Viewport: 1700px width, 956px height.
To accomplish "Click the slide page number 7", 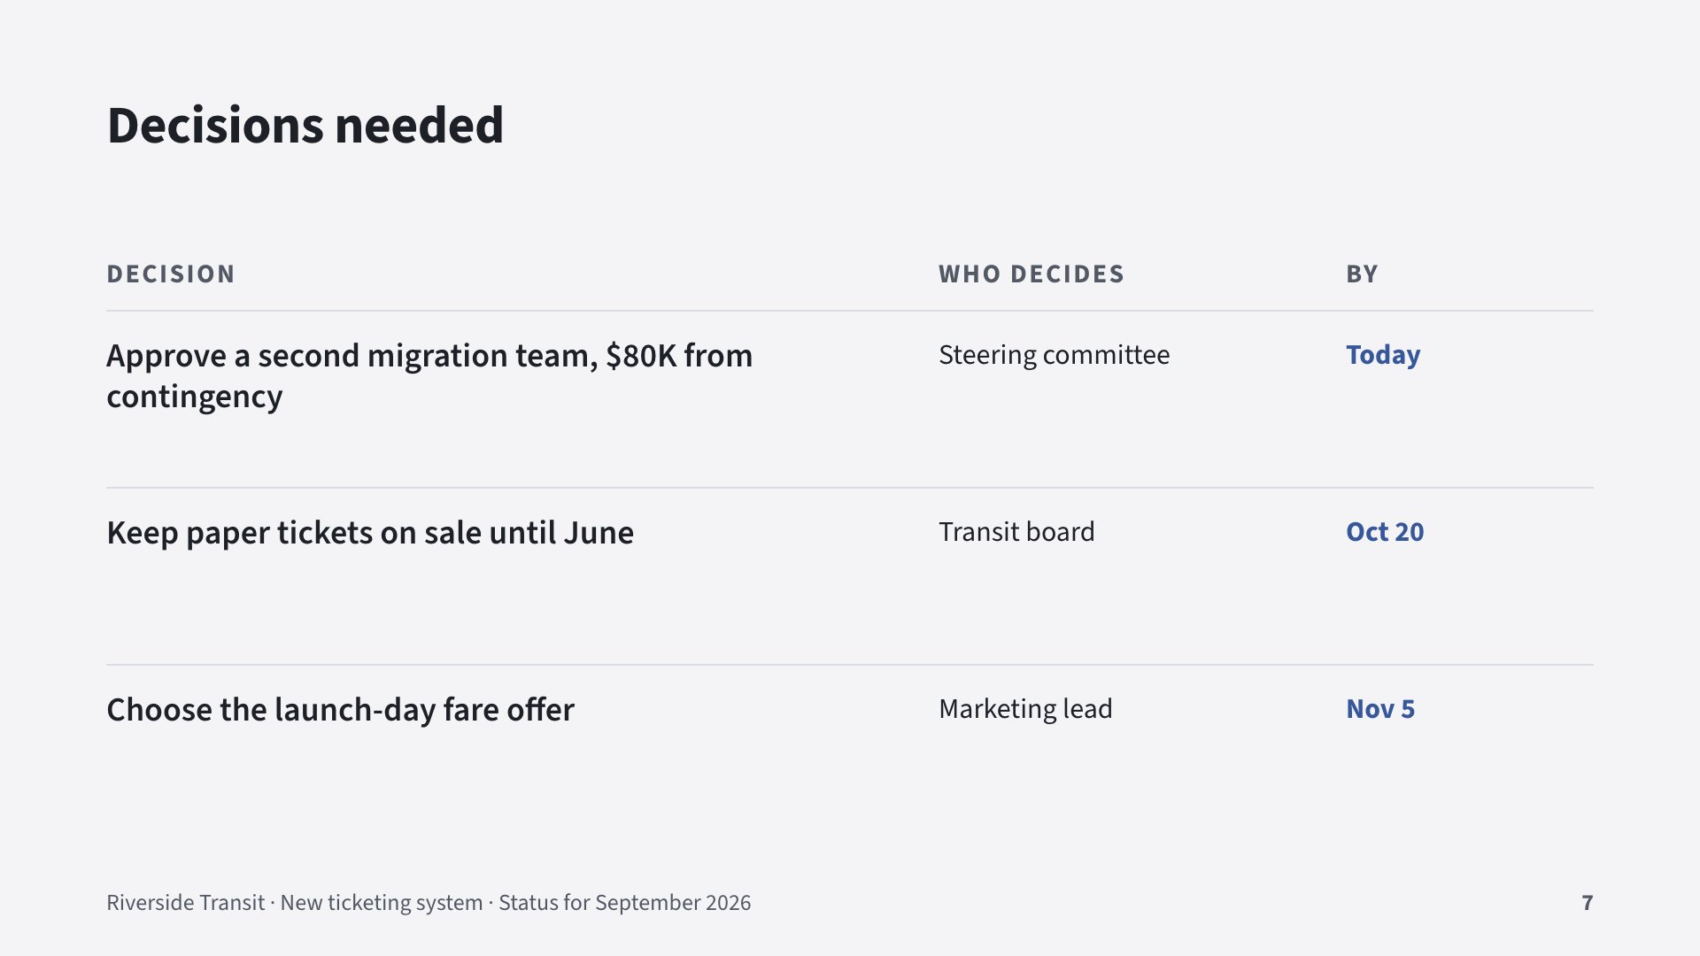I will coord(1587,903).
